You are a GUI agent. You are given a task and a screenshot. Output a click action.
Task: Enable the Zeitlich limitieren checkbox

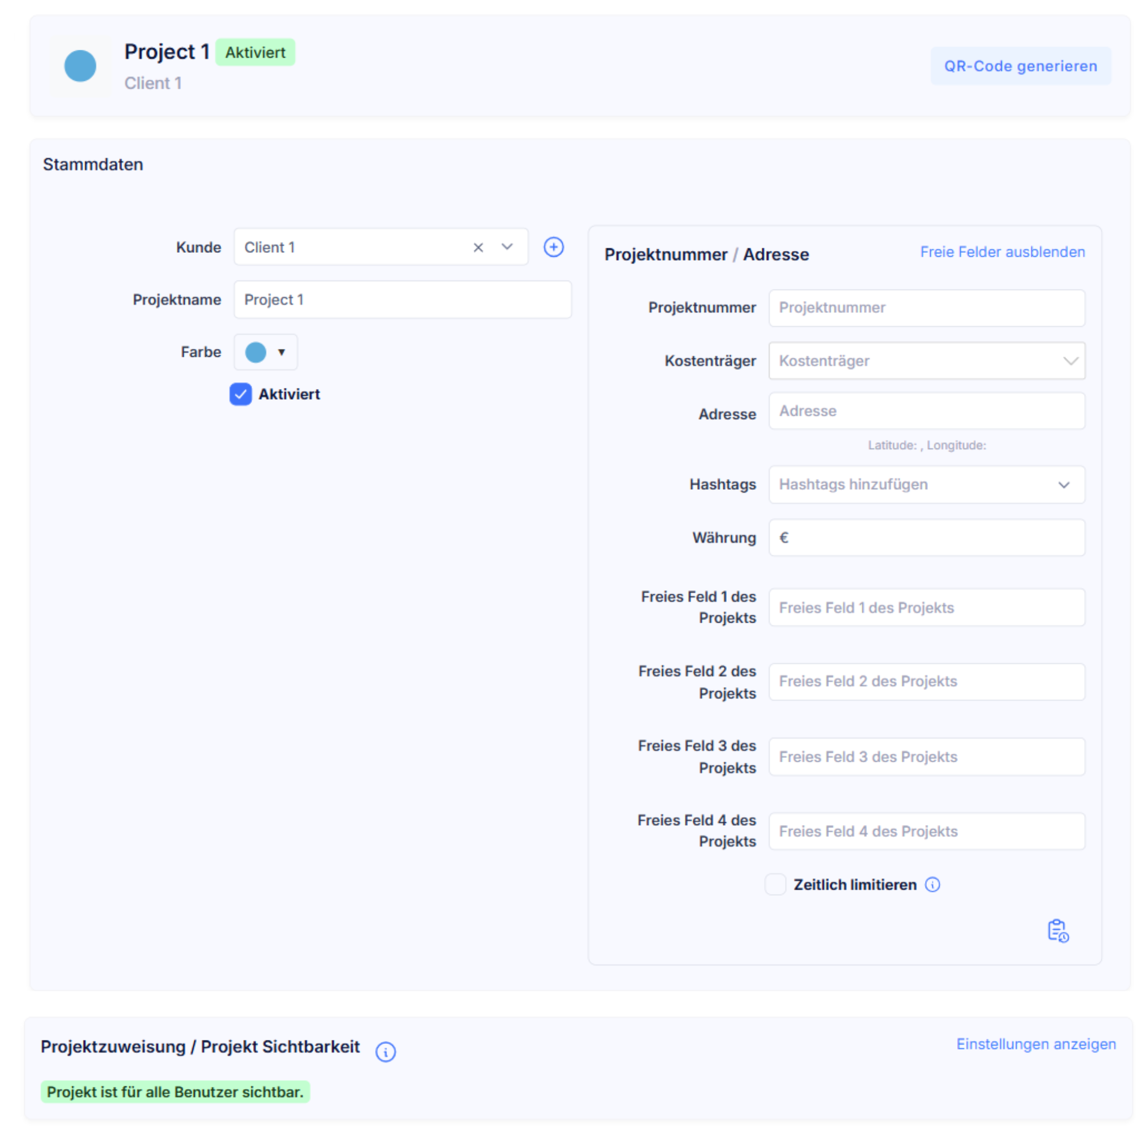tap(775, 884)
